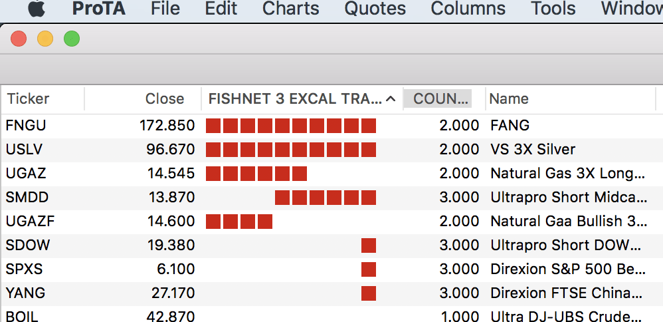This screenshot has width=663, height=322.
Task: Click the count 2.000 for FNGU
Action: (459, 126)
